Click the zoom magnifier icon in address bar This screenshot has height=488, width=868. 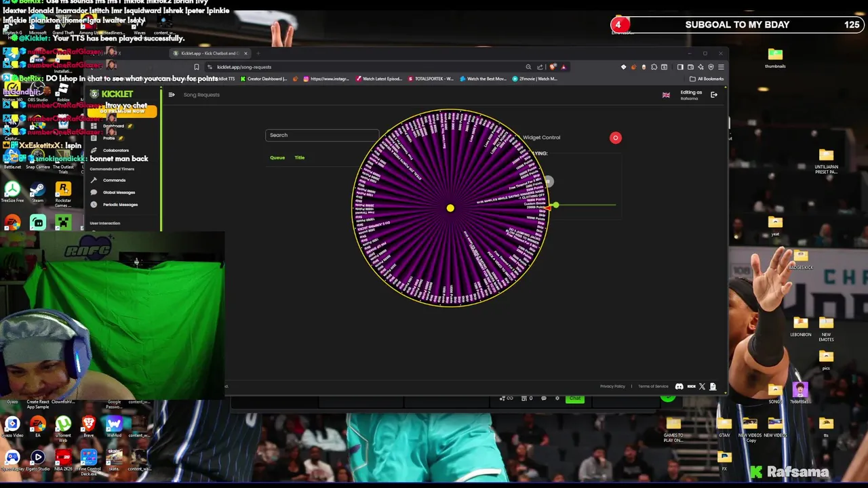528,67
